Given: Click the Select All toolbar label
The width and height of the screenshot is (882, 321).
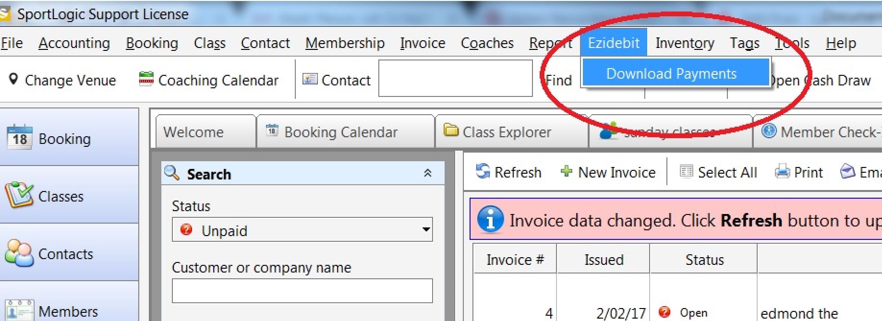Looking at the screenshot, I should point(727,172).
